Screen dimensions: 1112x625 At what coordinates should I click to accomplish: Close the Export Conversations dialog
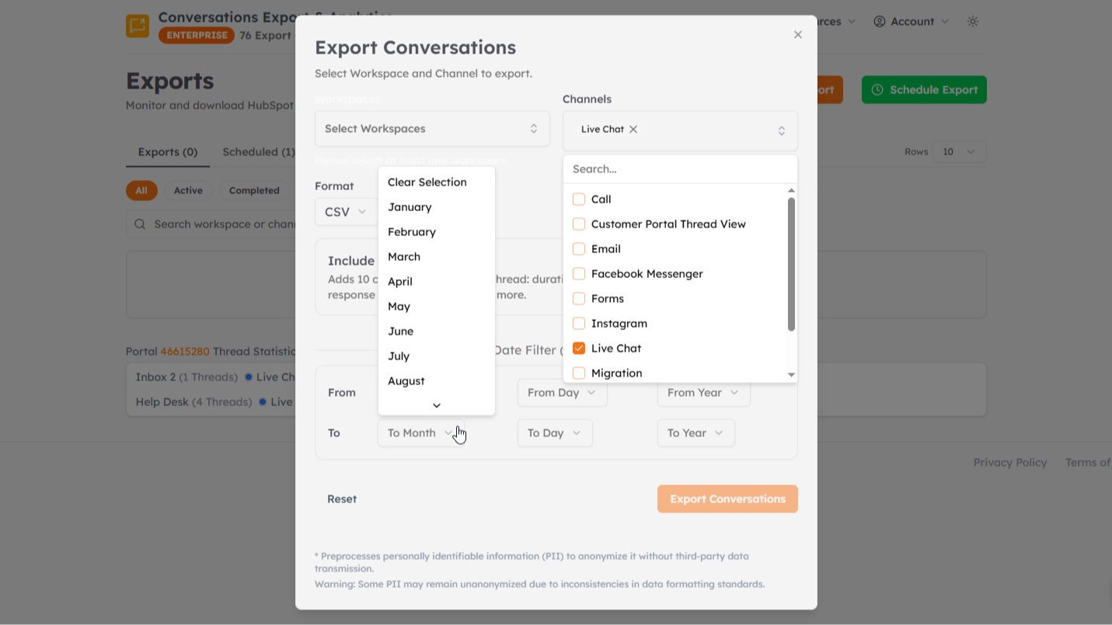coord(797,35)
